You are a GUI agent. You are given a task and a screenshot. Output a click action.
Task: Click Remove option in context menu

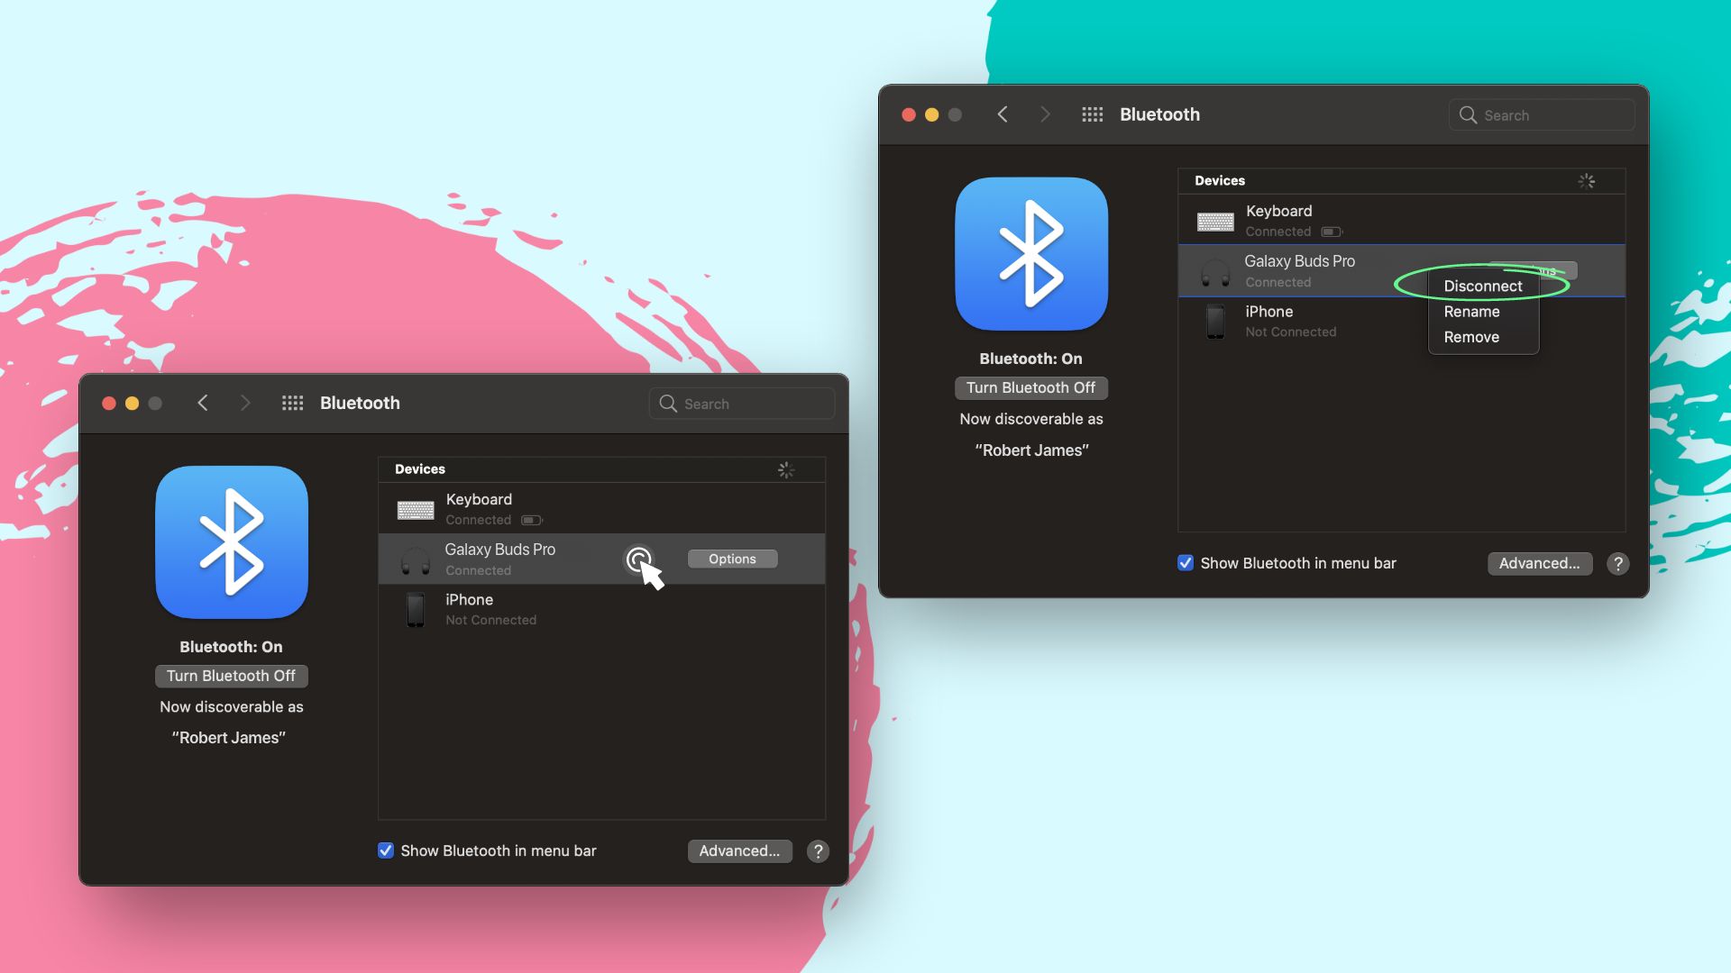point(1472,336)
